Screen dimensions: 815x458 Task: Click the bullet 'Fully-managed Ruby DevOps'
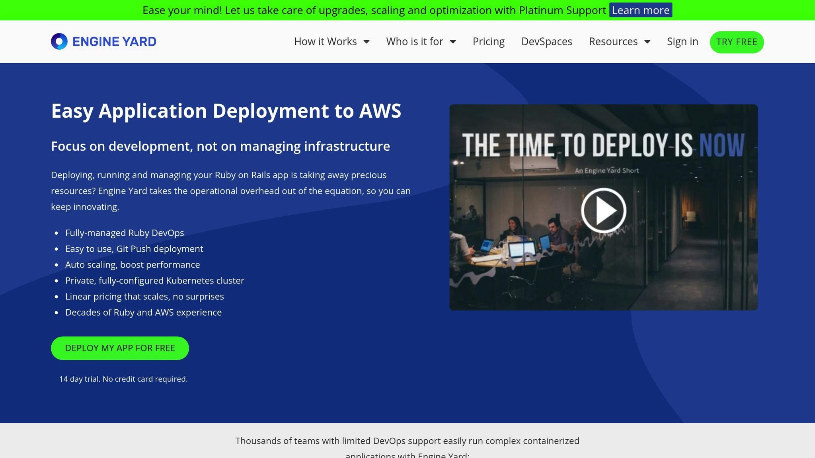point(125,233)
